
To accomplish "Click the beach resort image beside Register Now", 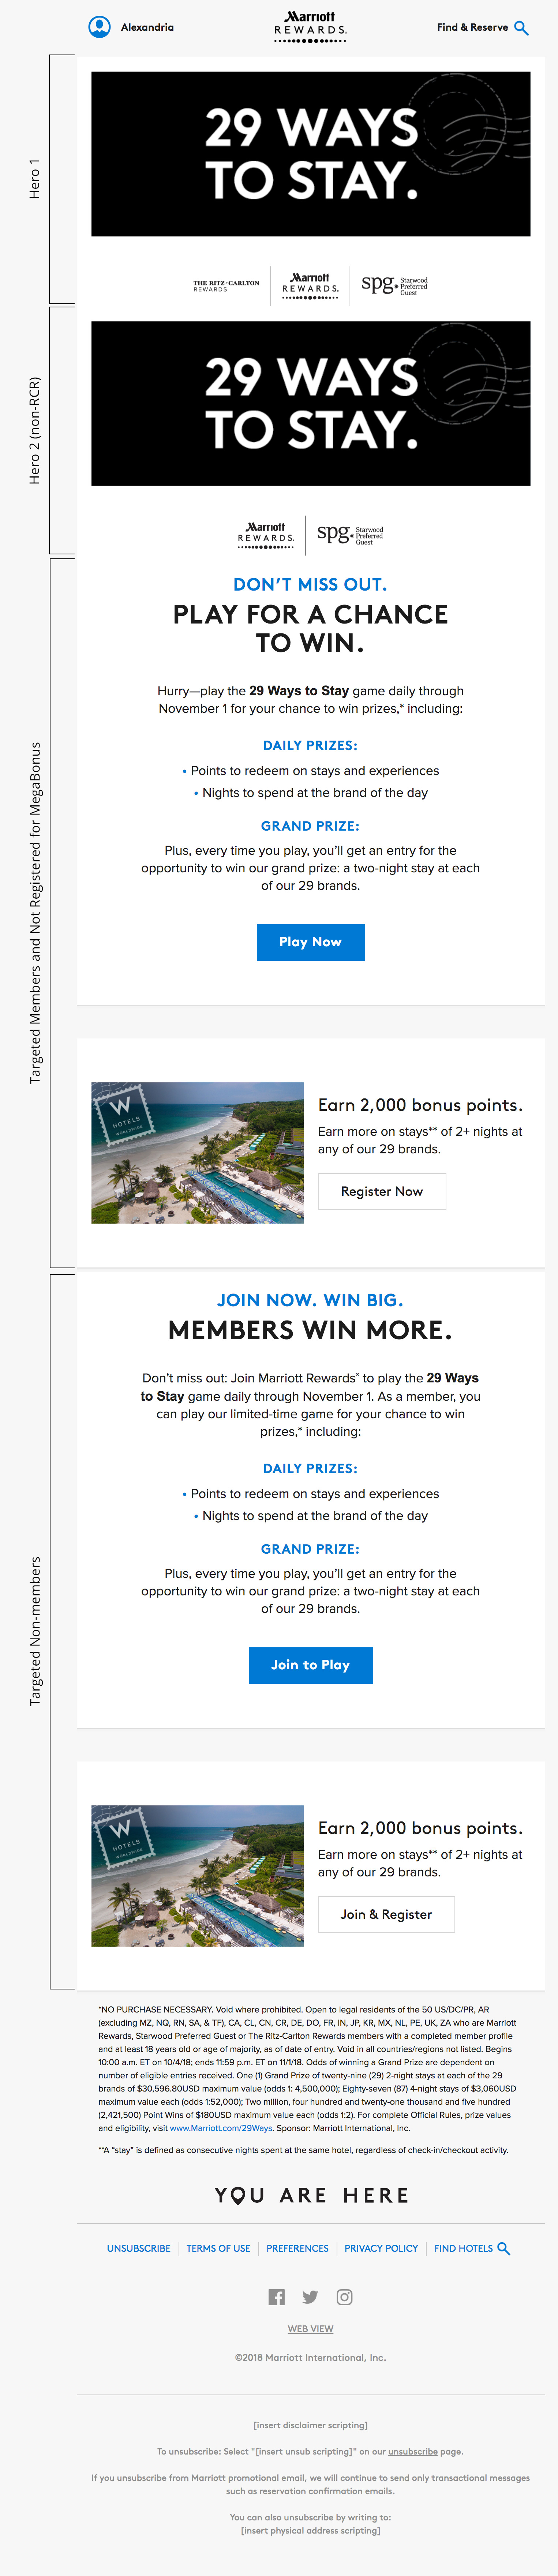I will click(x=197, y=1152).
